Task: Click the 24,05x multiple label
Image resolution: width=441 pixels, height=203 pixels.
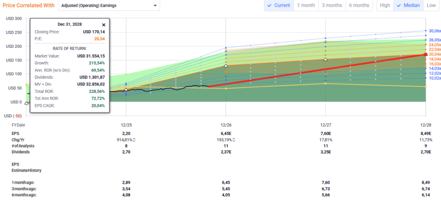Action: pyautogui.click(x=435, y=45)
